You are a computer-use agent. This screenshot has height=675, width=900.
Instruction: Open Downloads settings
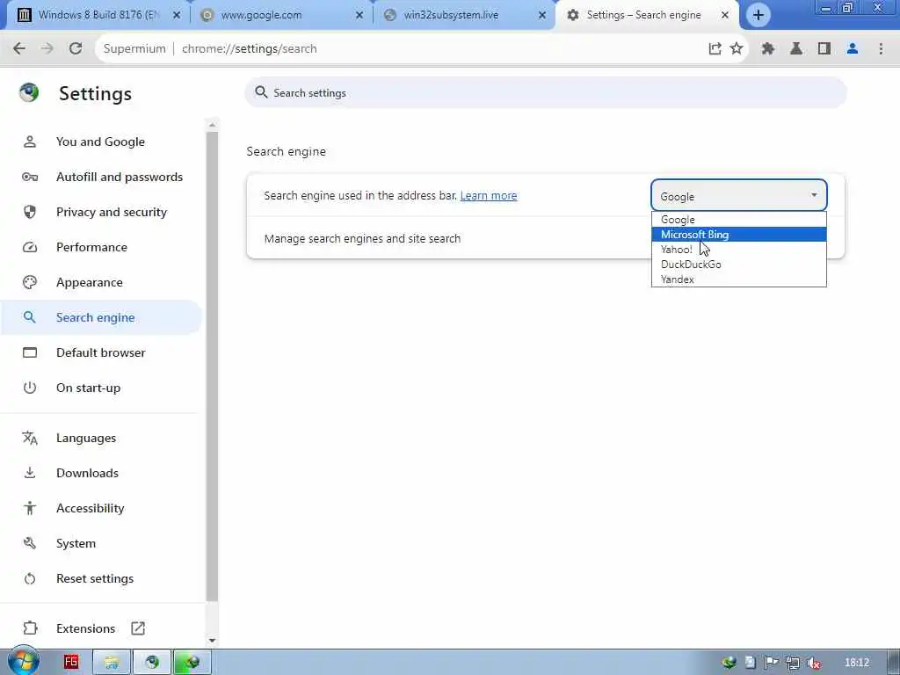coord(100,473)
